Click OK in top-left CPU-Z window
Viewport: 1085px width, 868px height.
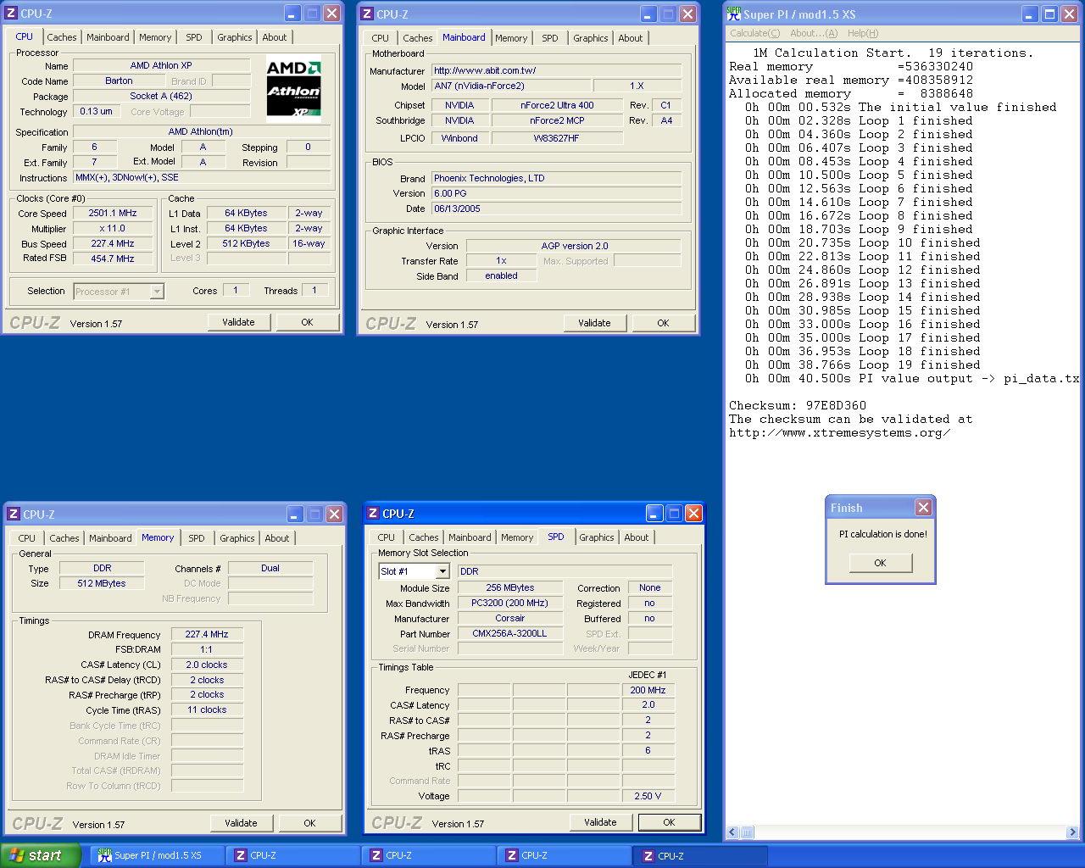307,322
